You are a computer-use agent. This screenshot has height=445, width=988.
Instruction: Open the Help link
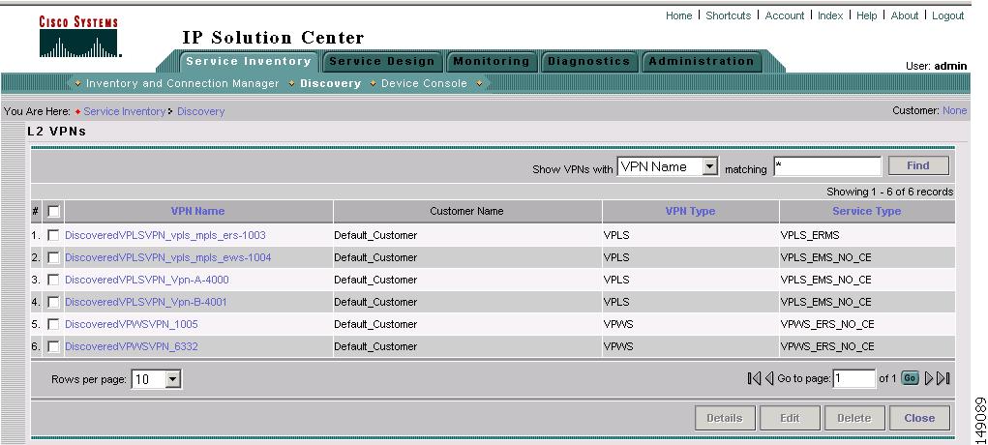point(866,15)
